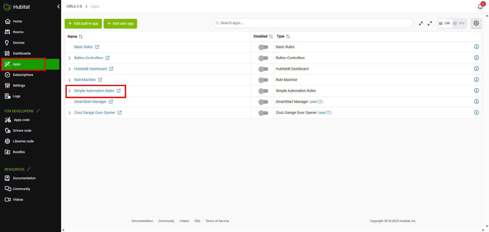The height and width of the screenshot is (232, 489).
Task: Collapse the sidebar with the arrow
Action: 58,6
